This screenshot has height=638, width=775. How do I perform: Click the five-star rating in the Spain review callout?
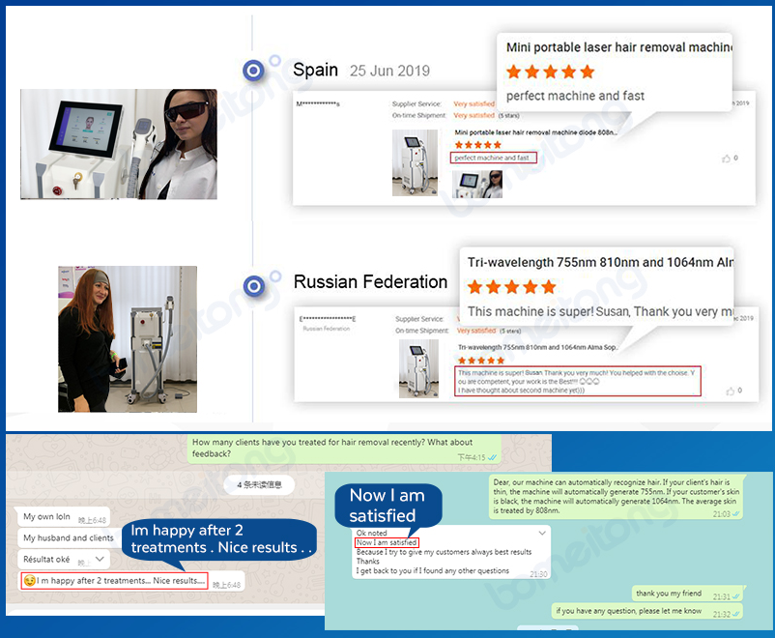(x=550, y=72)
